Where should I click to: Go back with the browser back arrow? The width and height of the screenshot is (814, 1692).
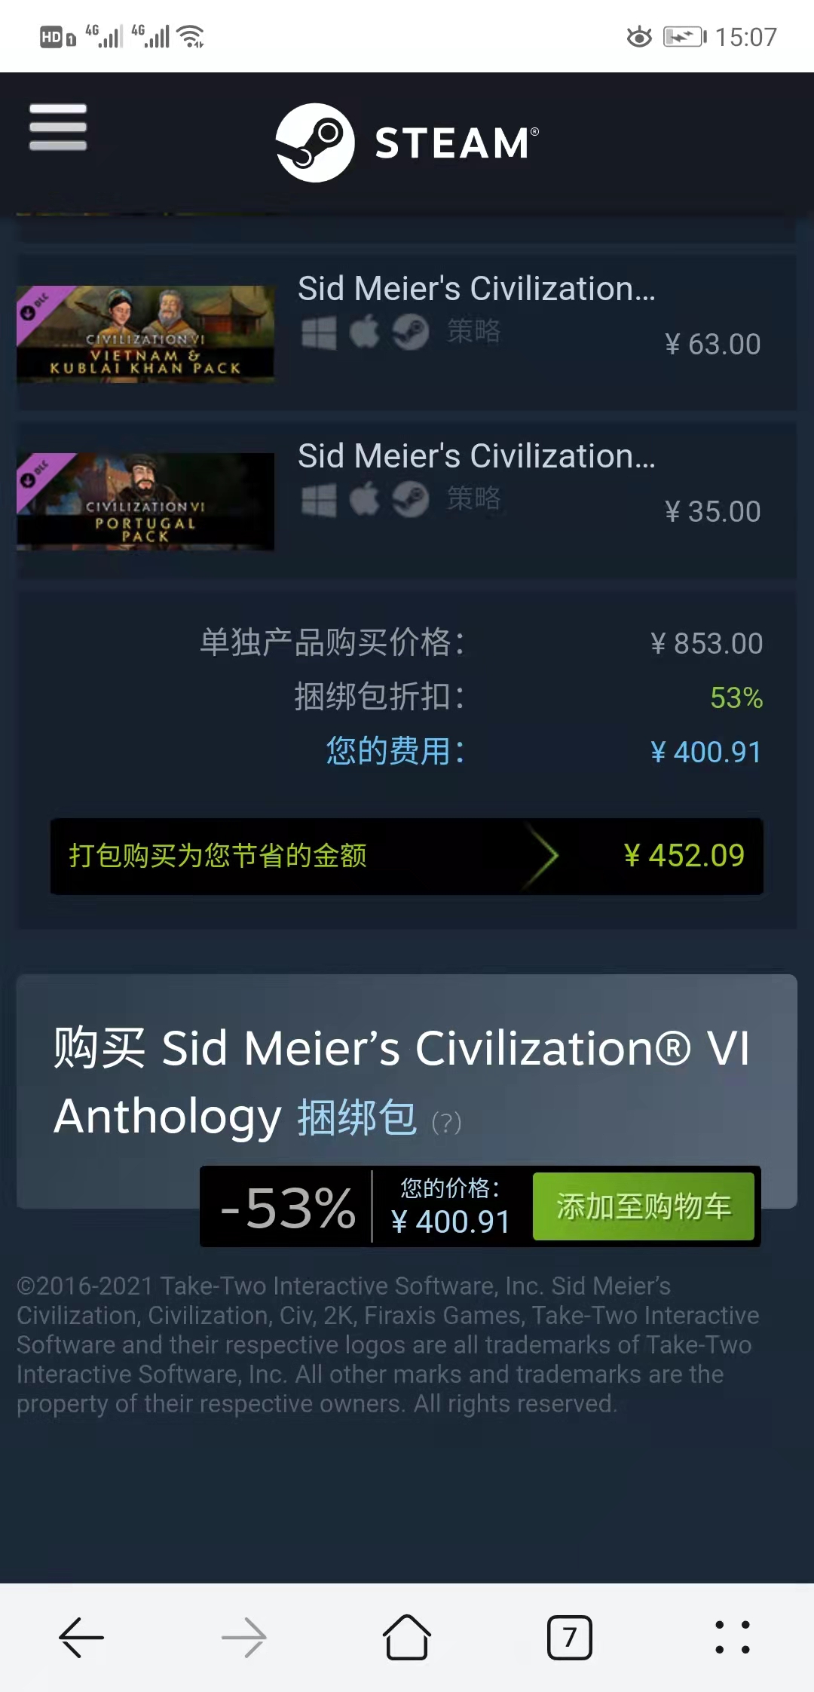(81, 1637)
